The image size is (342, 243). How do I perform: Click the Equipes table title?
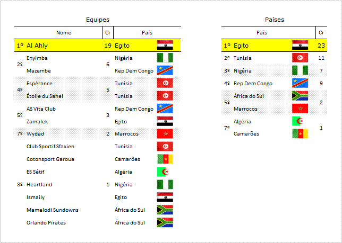(98, 20)
